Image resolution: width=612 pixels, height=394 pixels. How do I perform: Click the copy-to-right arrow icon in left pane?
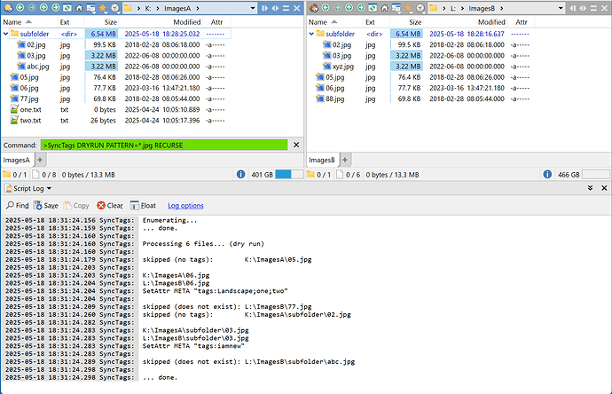[x=264, y=8]
